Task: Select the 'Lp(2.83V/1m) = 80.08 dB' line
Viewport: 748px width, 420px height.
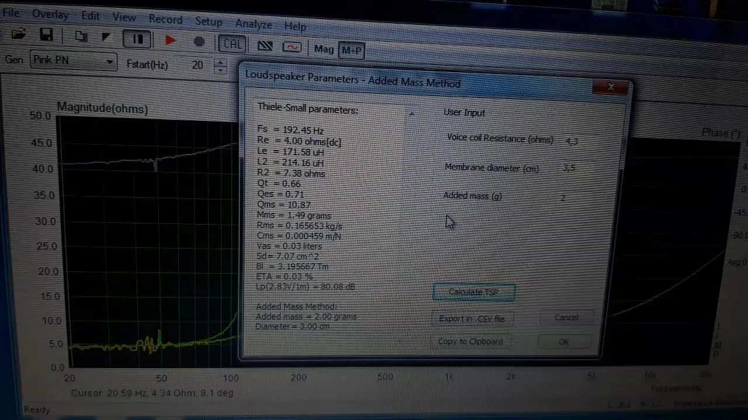Action: 306,286
